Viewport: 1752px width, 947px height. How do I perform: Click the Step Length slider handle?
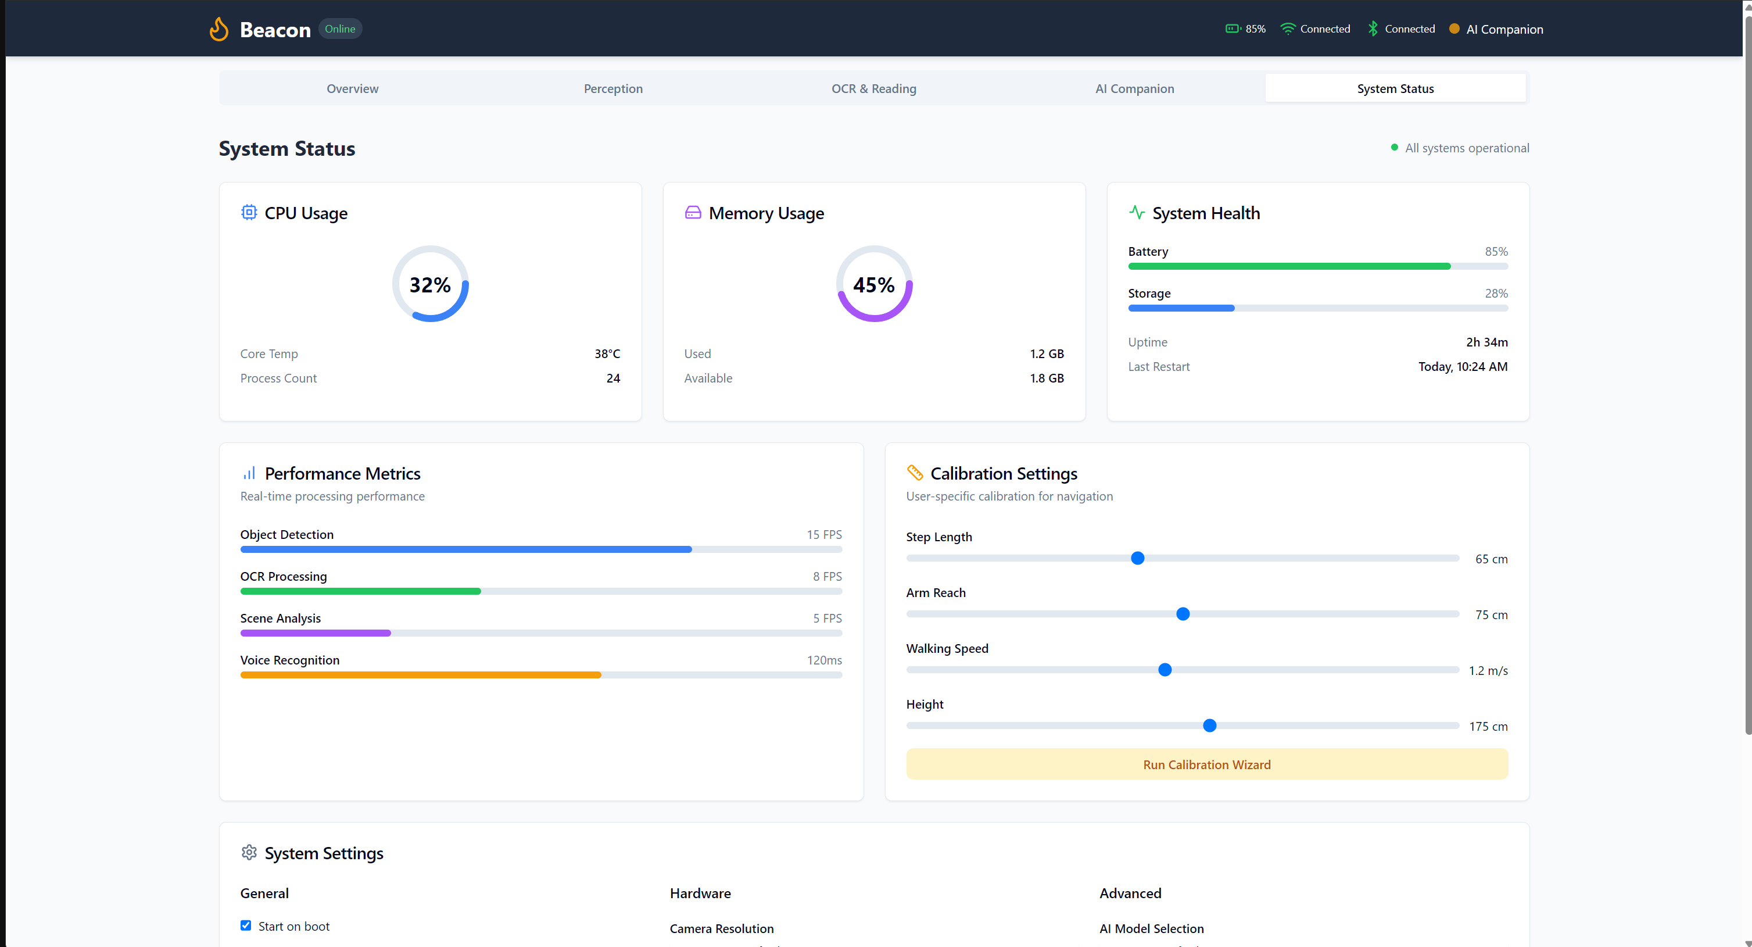tap(1137, 558)
